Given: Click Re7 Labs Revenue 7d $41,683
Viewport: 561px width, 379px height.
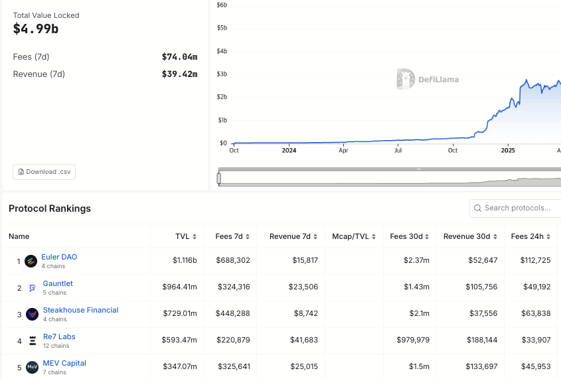Looking at the screenshot, I should pos(304,340).
